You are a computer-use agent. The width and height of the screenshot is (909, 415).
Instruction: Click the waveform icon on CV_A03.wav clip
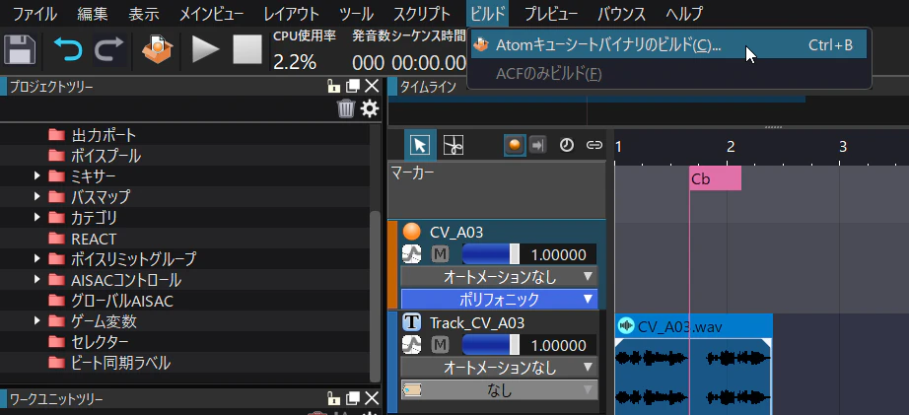(626, 326)
